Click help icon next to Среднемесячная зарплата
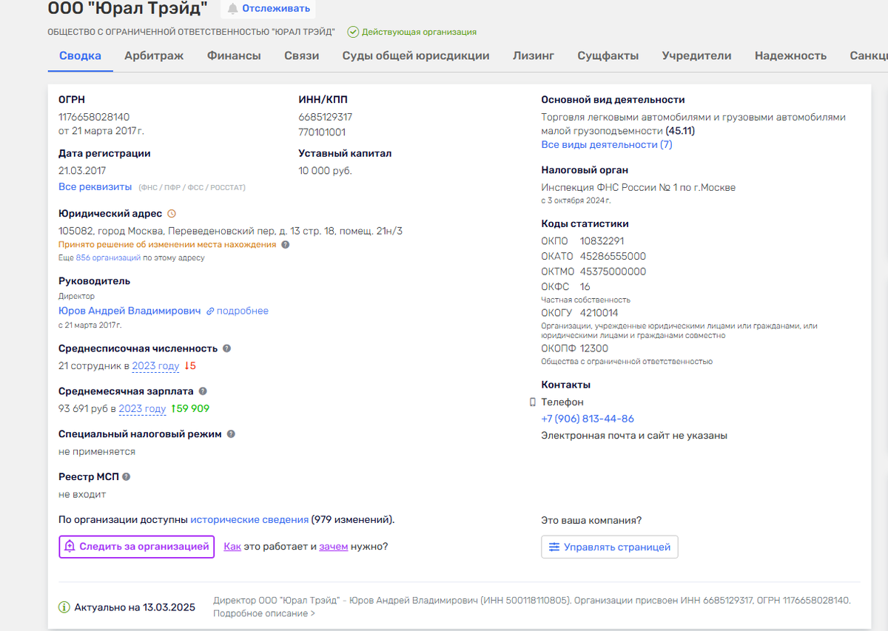Screen dimensions: 888x631 (x=203, y=391)
